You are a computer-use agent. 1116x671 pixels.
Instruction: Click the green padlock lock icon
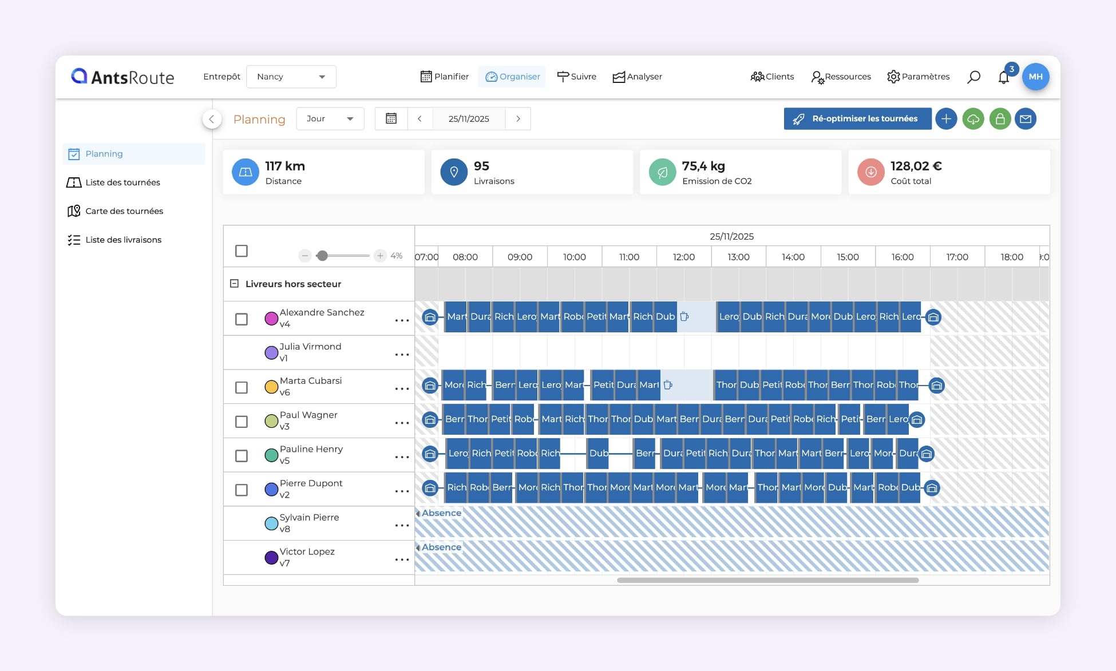click(x=1000, y=119)
